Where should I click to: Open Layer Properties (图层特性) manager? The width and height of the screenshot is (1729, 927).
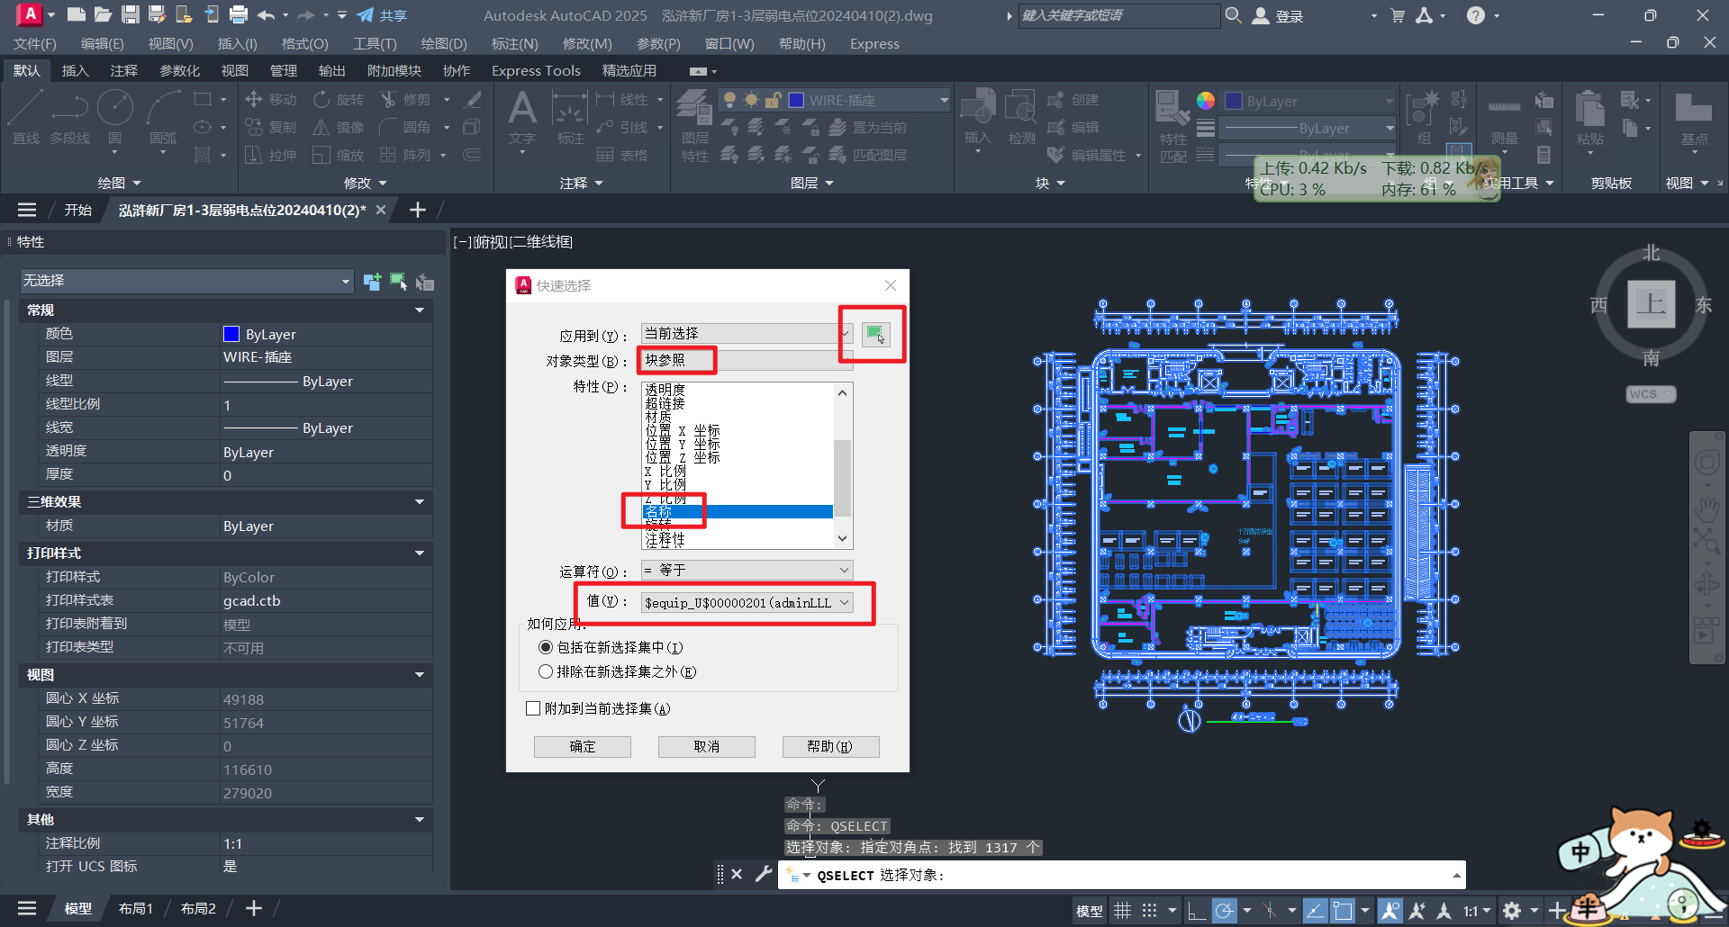pos(694,124)
